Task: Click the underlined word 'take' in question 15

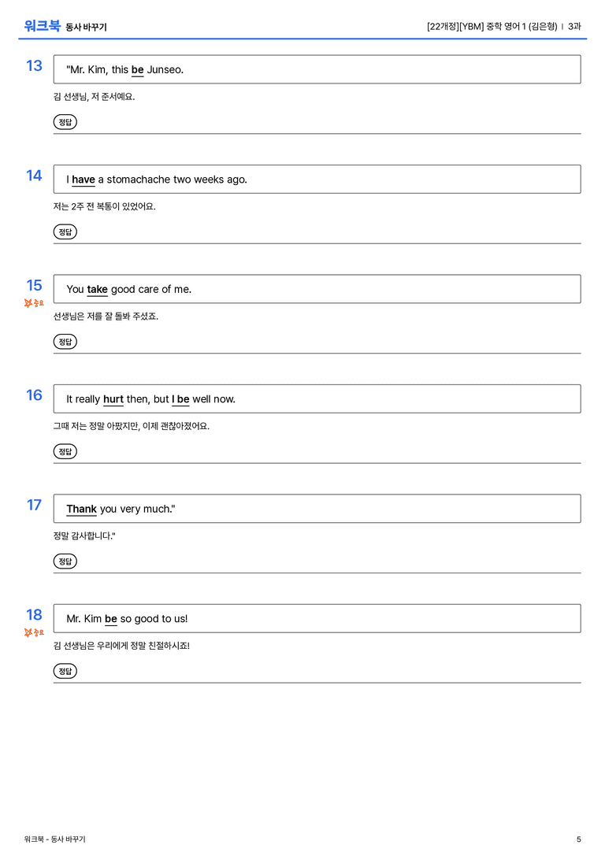Action: point(97,289)
